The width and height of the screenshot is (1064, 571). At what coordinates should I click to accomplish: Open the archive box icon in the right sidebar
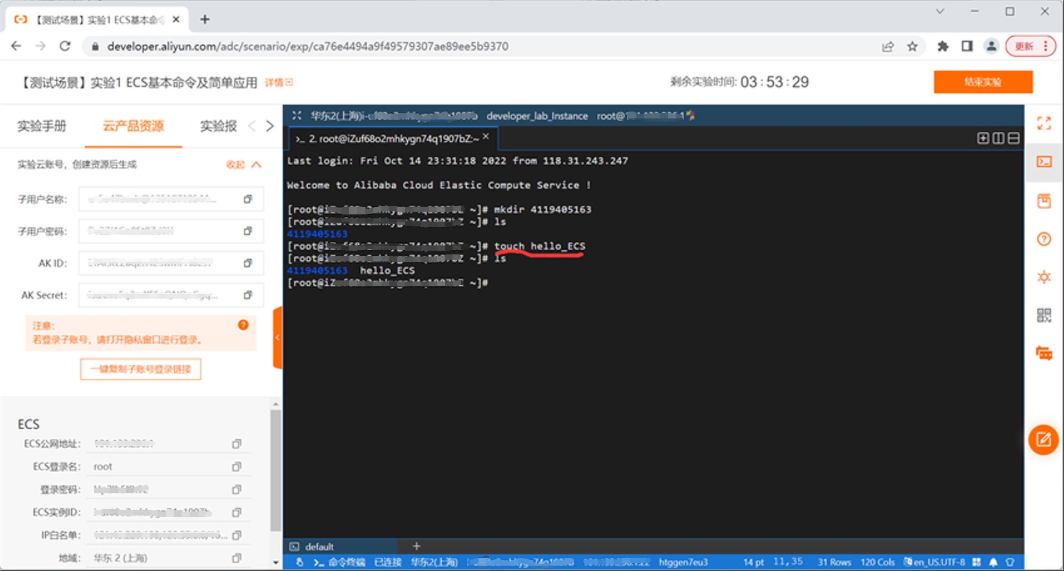[1044, 201]
